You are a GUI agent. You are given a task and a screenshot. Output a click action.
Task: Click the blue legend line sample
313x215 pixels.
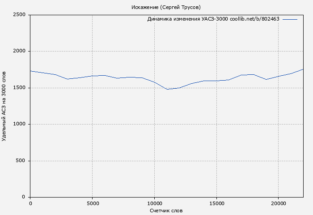pos(290,19)
